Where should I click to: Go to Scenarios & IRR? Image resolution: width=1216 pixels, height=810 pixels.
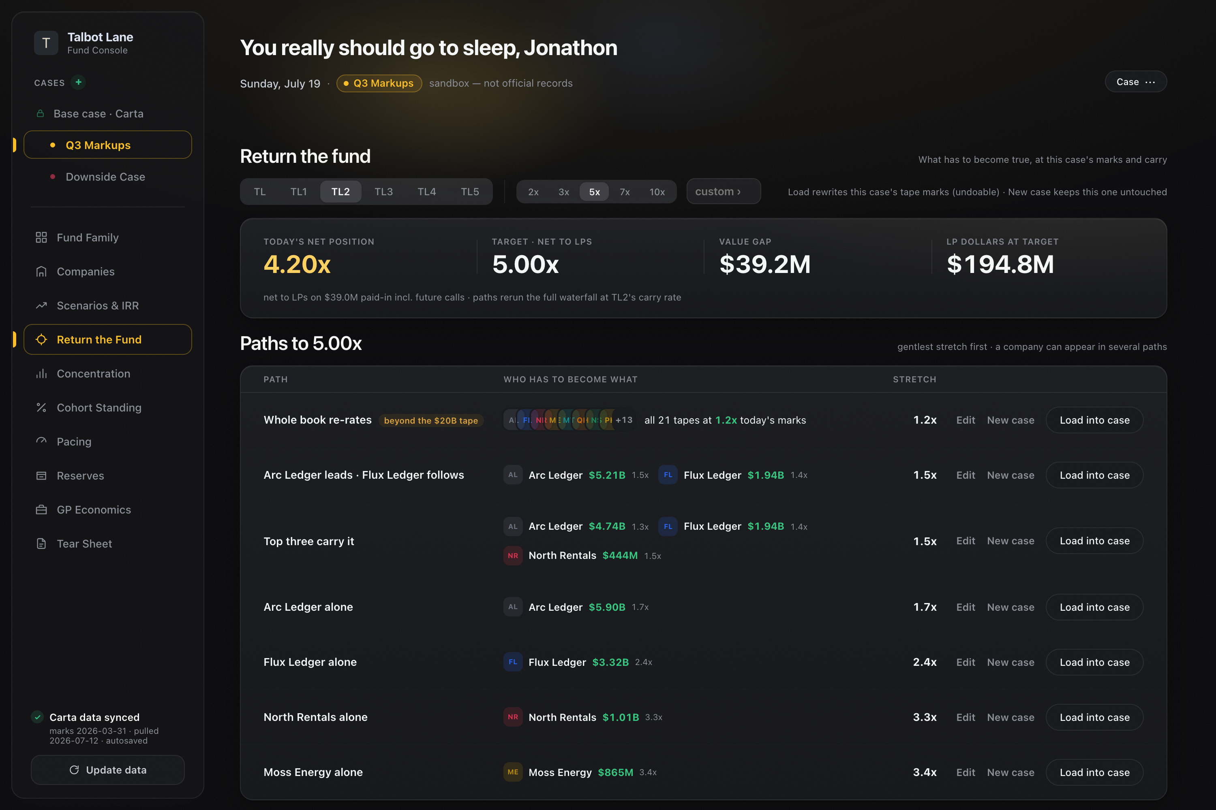coord(107,306)
